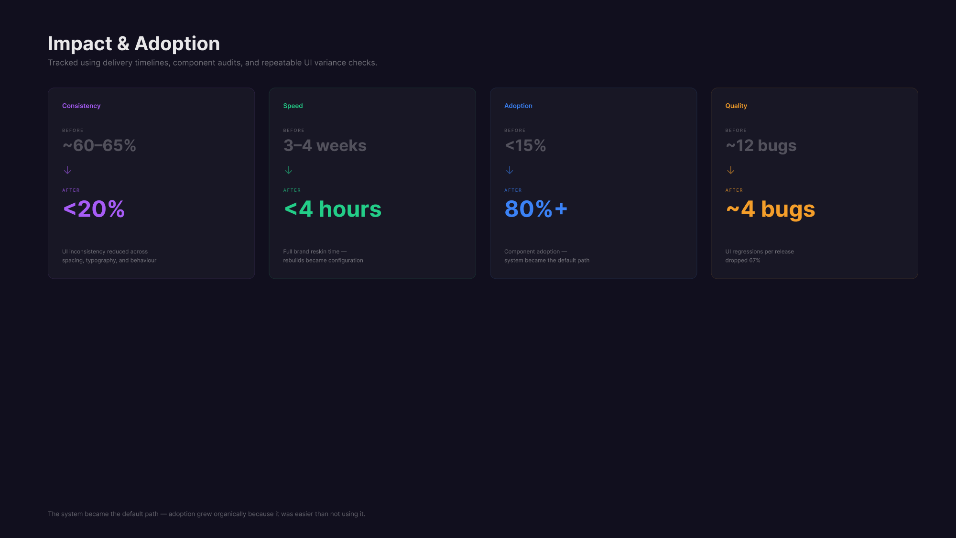Image resolution: width=956 pixels, height=538 pixels.
Task: Click the '3–4 weeks' before value
Action: click(x=325, y=145)
